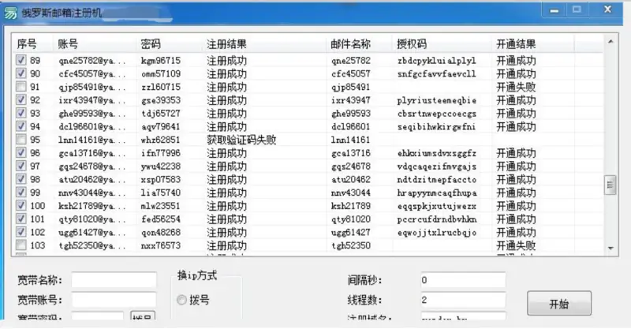Select password cell whz62851
This screenshot has width=631, height=329.
pos(161,140)
